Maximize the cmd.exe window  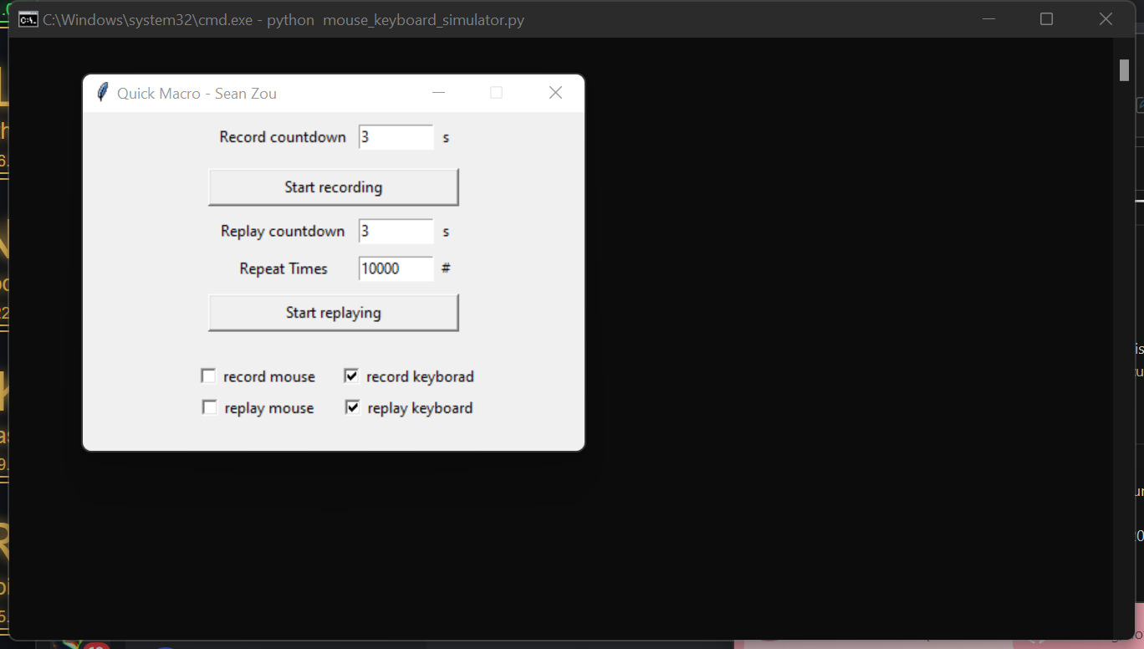pos(1046,19)
